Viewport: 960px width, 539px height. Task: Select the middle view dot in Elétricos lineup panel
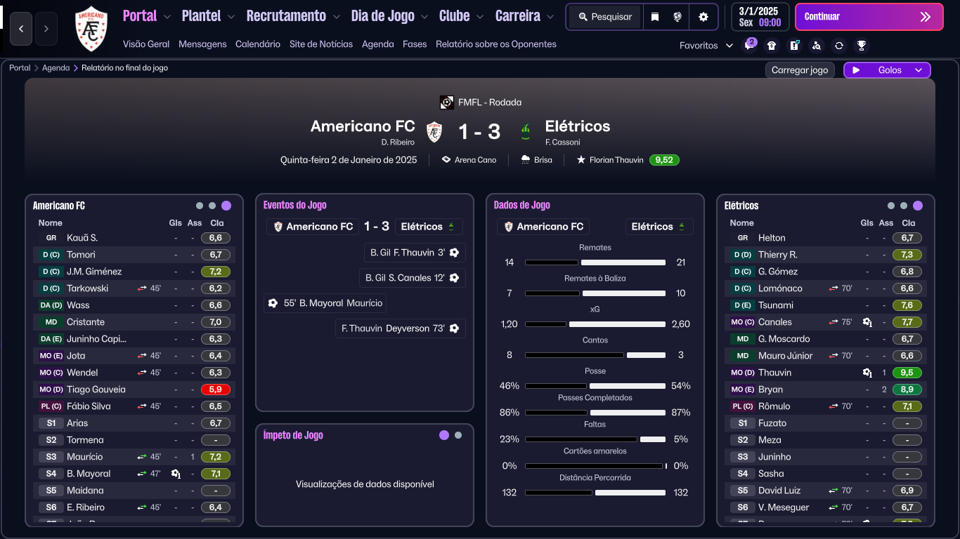[904, 206]
